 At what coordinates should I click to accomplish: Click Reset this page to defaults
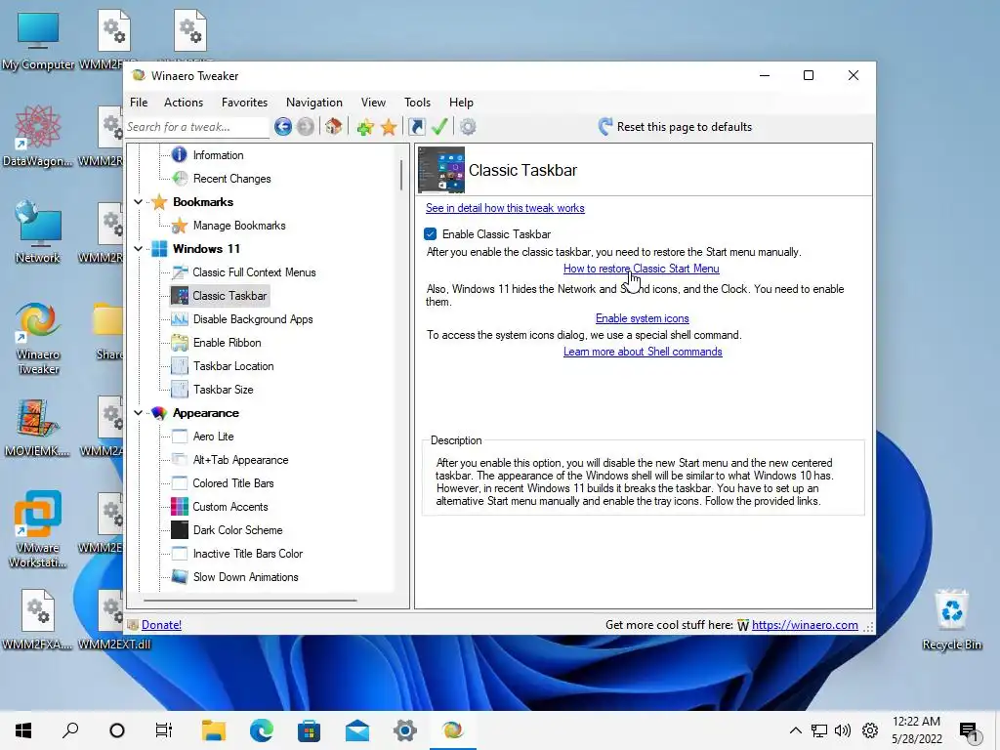tap(676, 127)
